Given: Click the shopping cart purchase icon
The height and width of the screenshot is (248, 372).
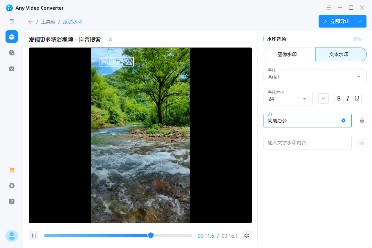Looking at the screenshot, I should point(11,170).
